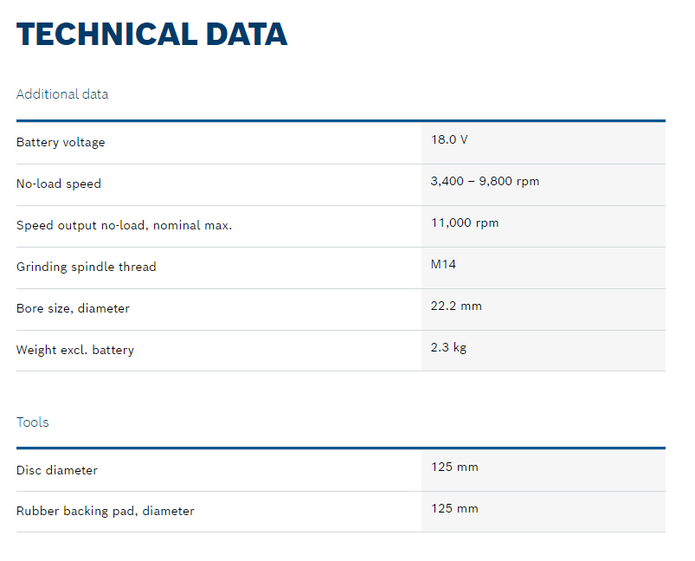Select the 22.2 mm bore value
This screenshot has height=561, width=695.
(x=456, y=306)
